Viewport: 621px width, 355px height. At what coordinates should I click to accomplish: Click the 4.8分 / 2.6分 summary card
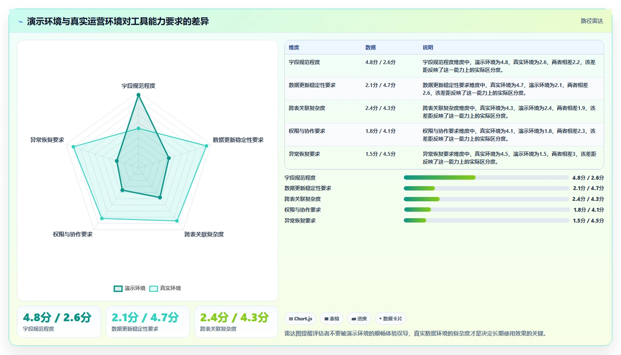[59, 322]
